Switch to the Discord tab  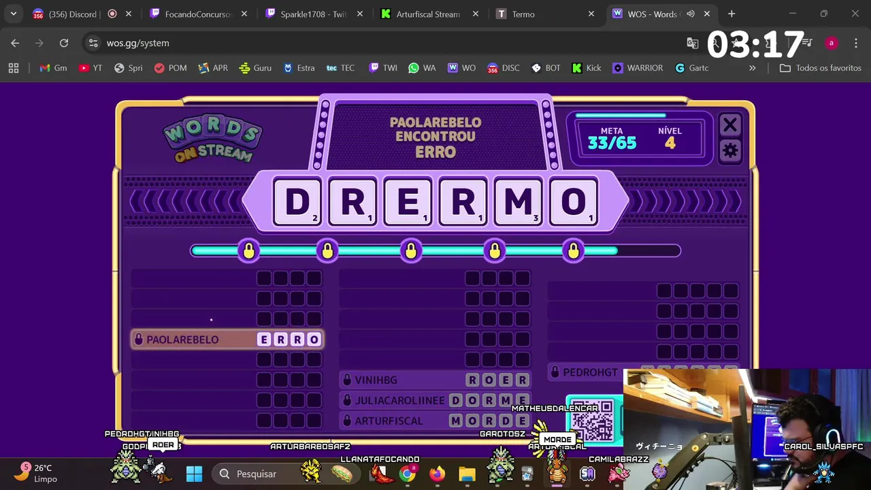(x=75, y=14)
